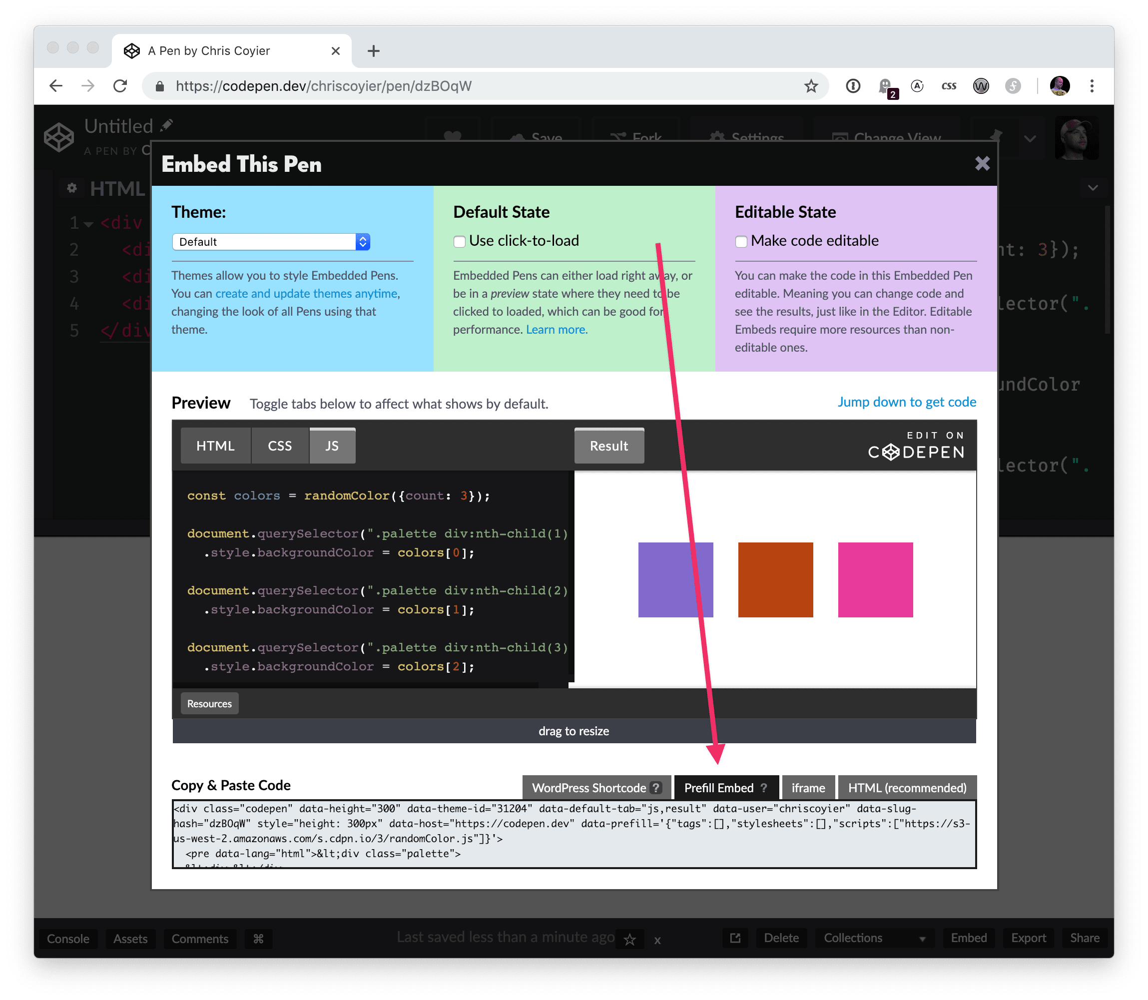Open the Comments button
The image size is (1148, 1000).
200,939
